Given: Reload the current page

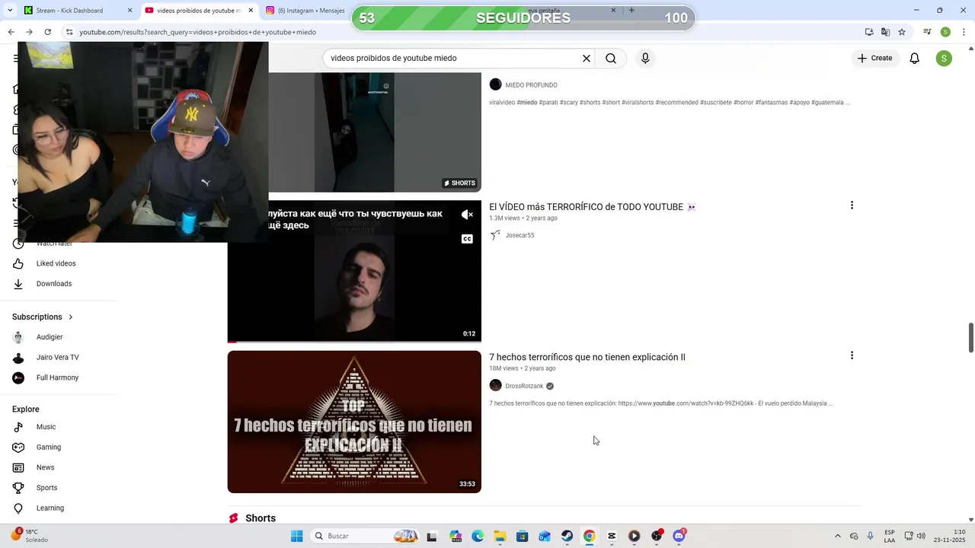Looking at the screenshot, I should [x=48, y=32].
